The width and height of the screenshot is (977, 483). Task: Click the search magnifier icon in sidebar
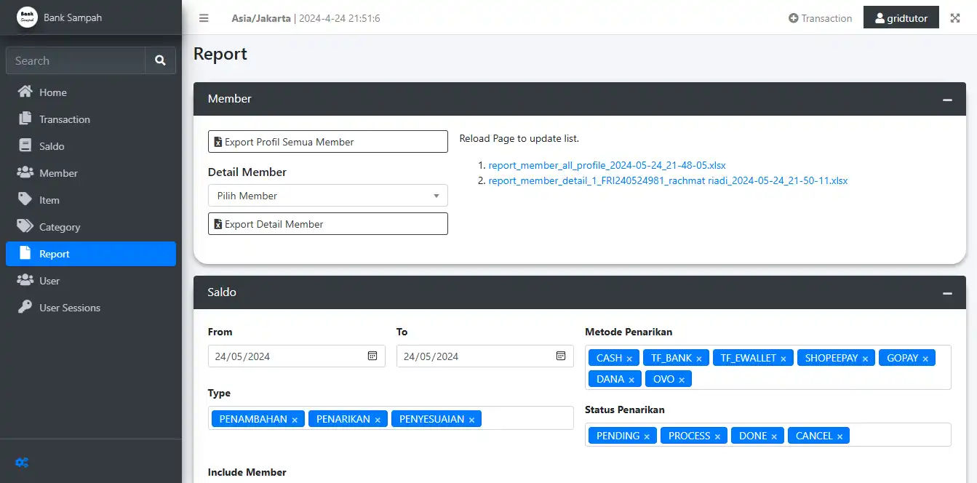[x=160, y=61]
